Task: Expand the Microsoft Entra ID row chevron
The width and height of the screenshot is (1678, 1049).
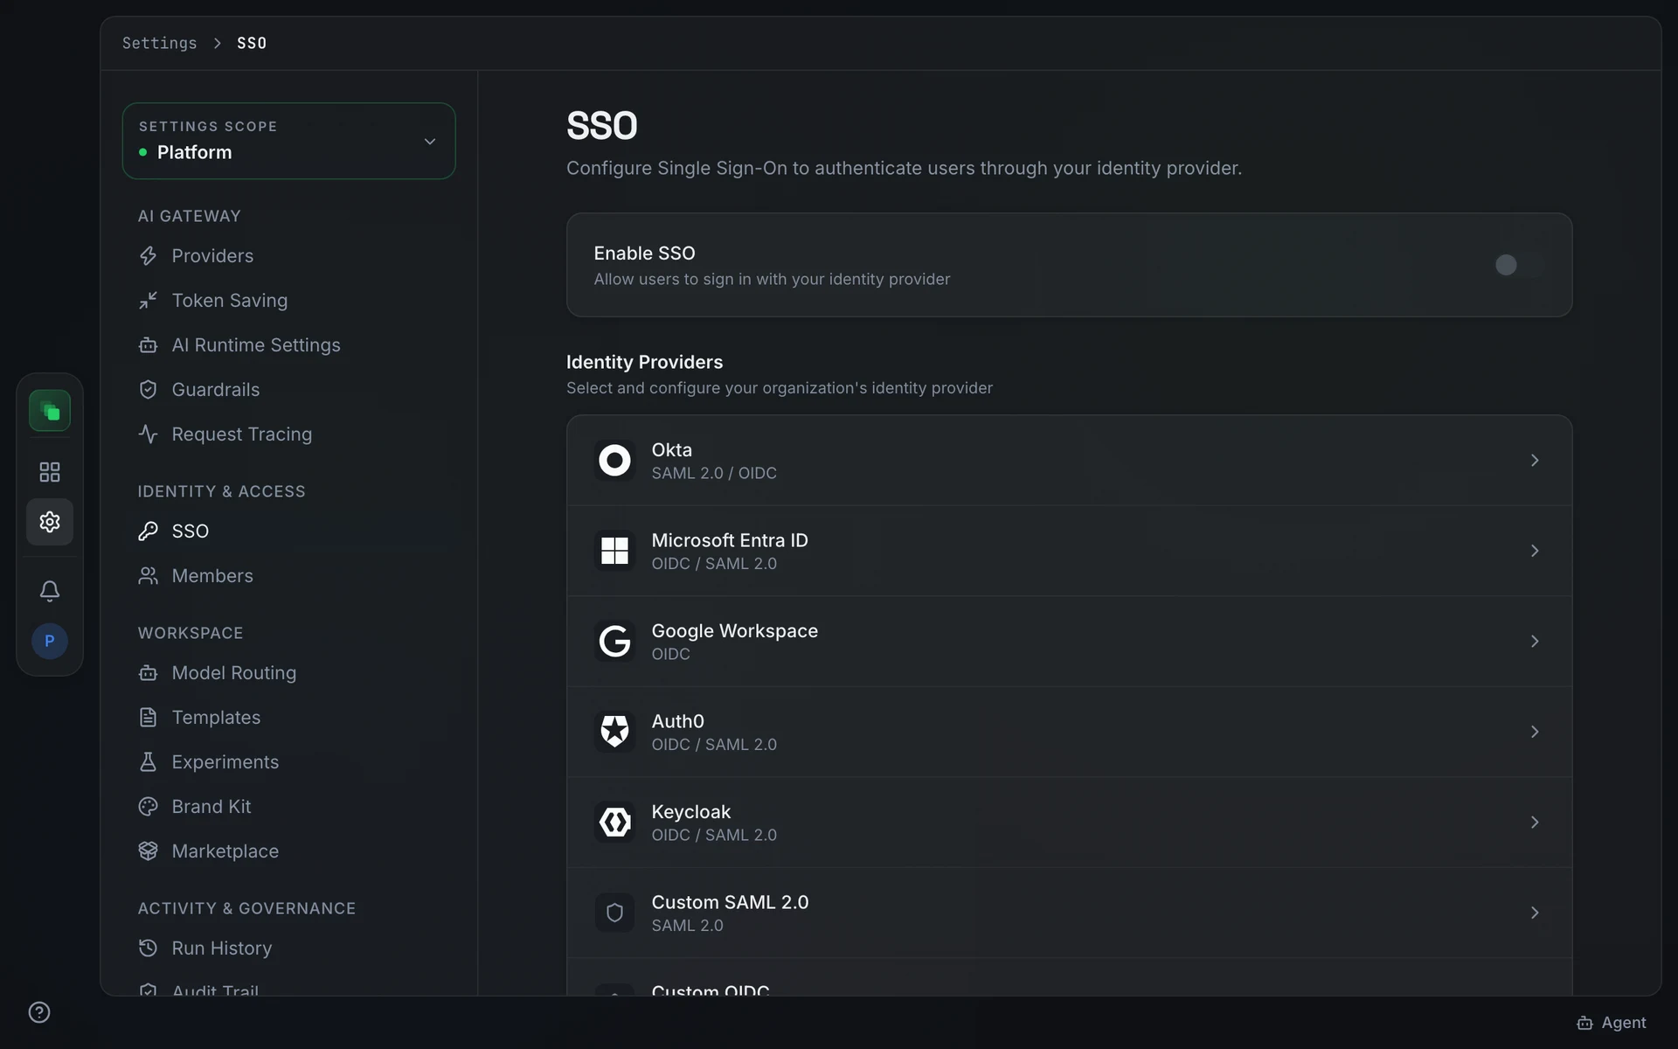Action: [1535, 551]
